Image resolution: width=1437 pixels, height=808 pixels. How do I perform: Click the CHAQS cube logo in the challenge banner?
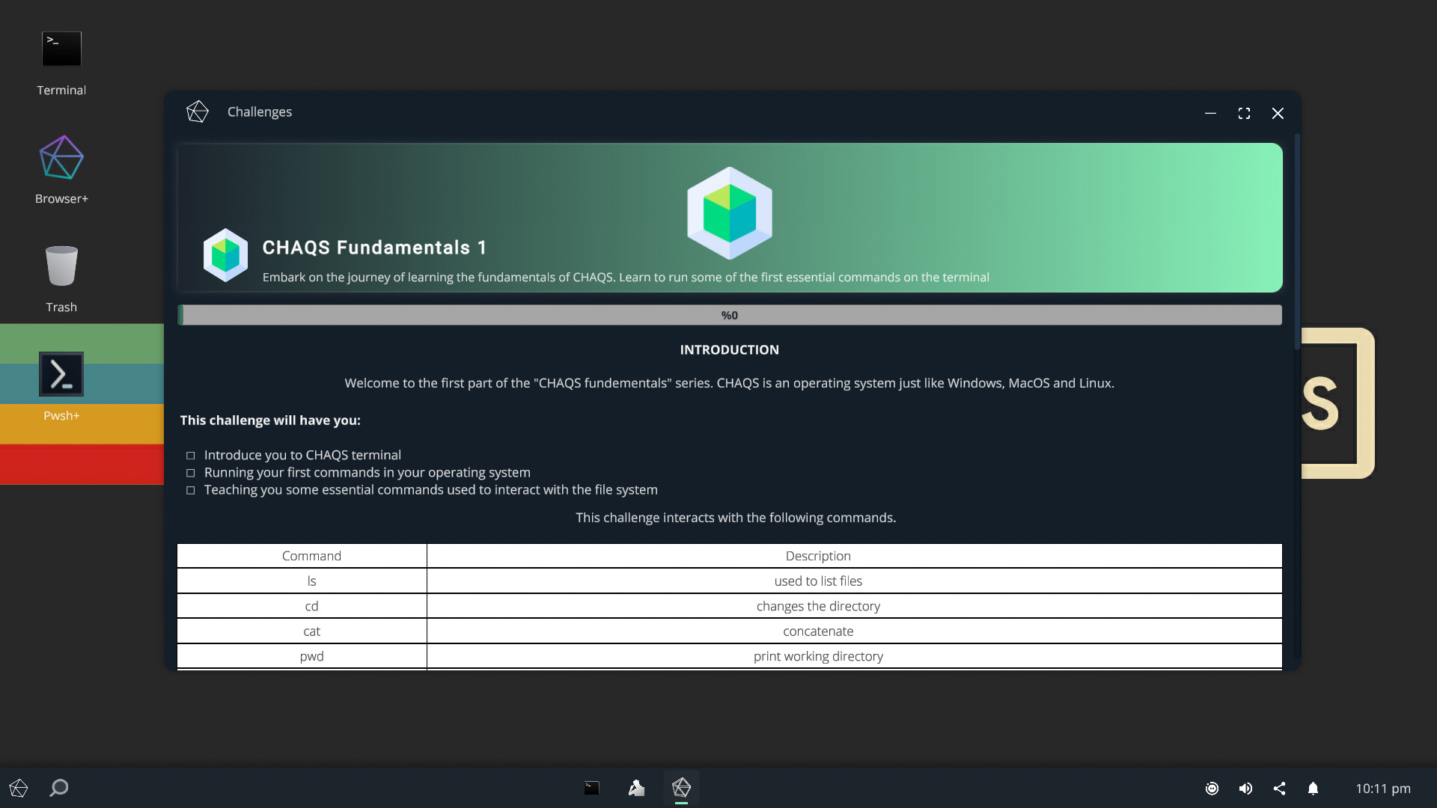click(x=729, y=212)
